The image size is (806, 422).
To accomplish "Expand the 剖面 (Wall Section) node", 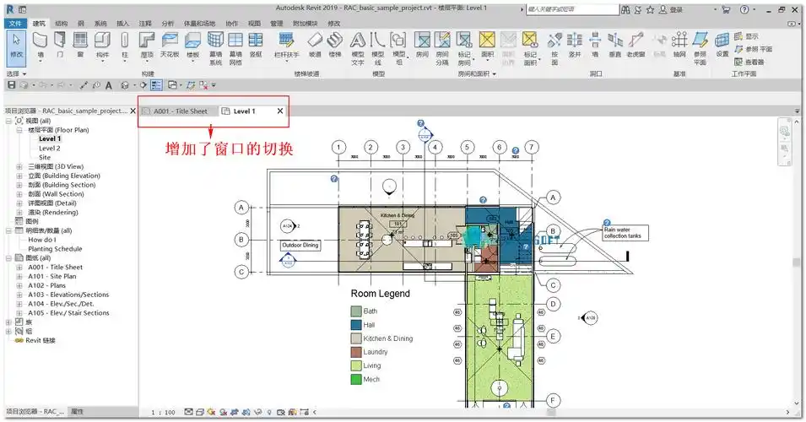I will 19,194.
